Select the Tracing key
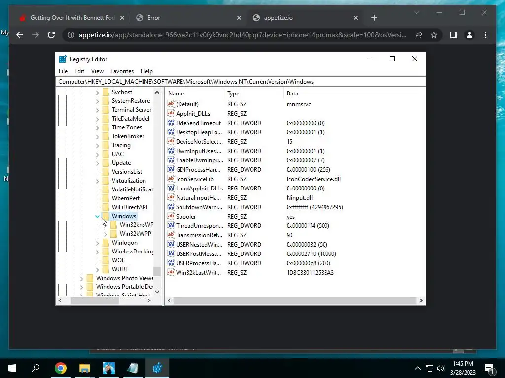This screenshot has width=505, height=378. [x=121, y=145]
